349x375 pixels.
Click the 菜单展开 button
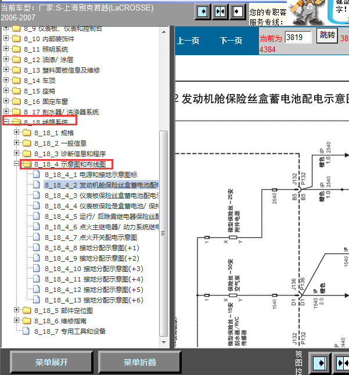coord(52,362)
